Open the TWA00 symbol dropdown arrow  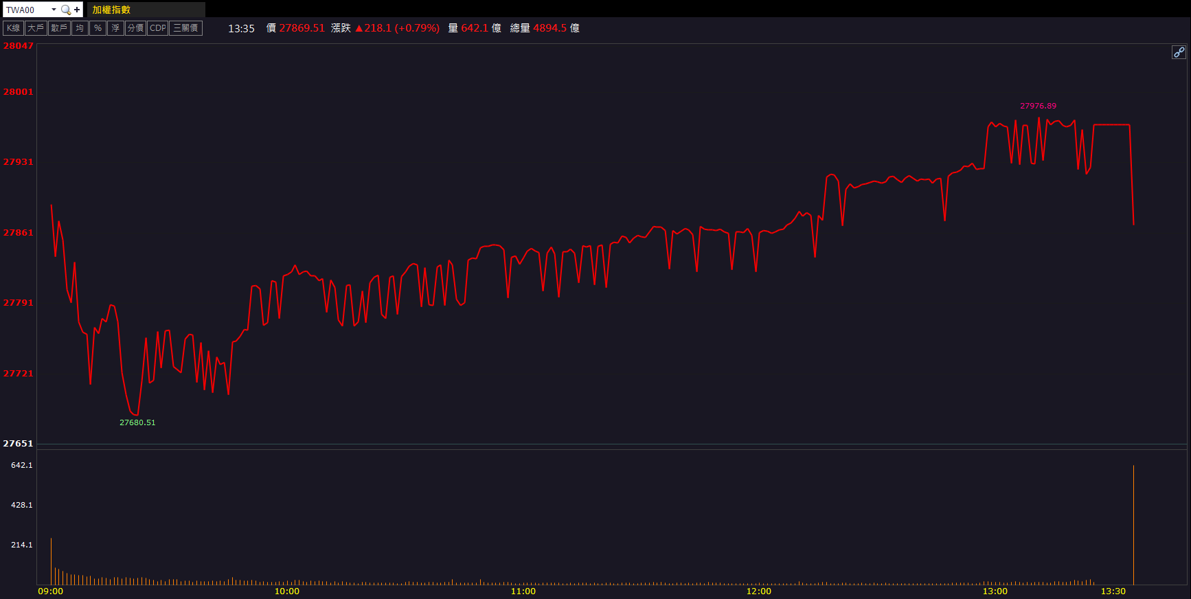pyautogui.click(x=54, y=10)
